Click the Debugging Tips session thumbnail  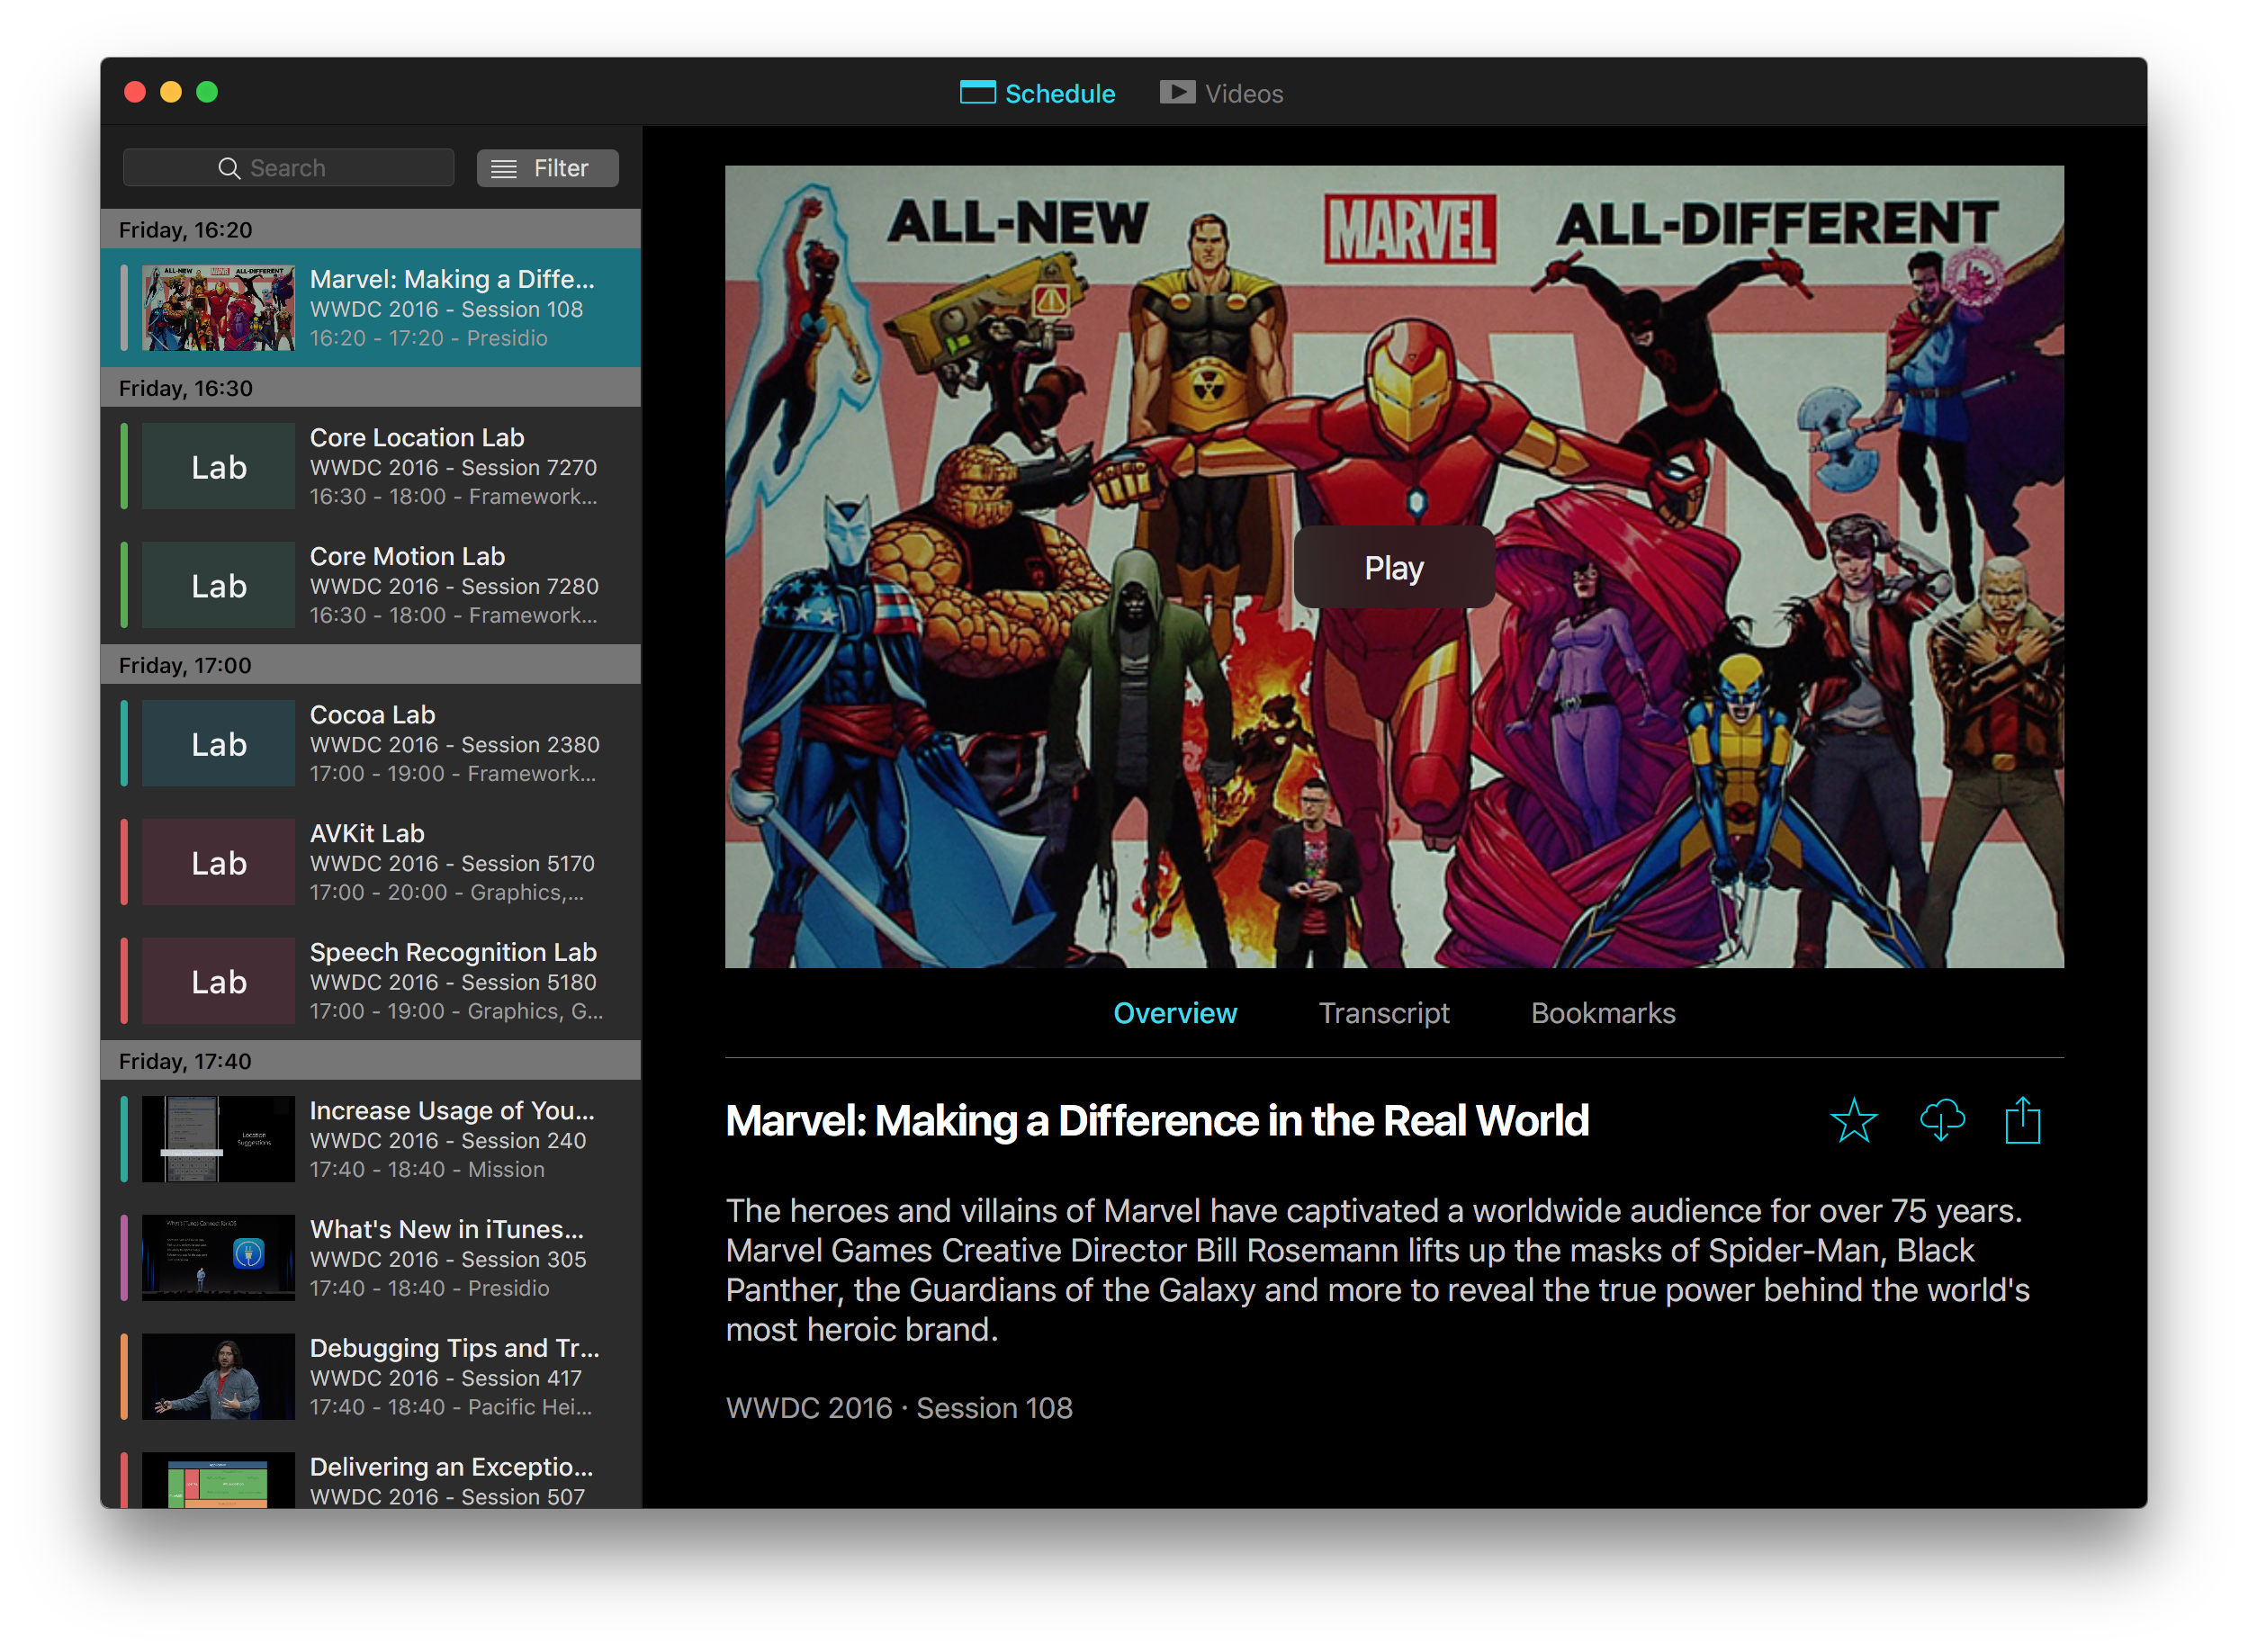click(x=218, y=1376)
